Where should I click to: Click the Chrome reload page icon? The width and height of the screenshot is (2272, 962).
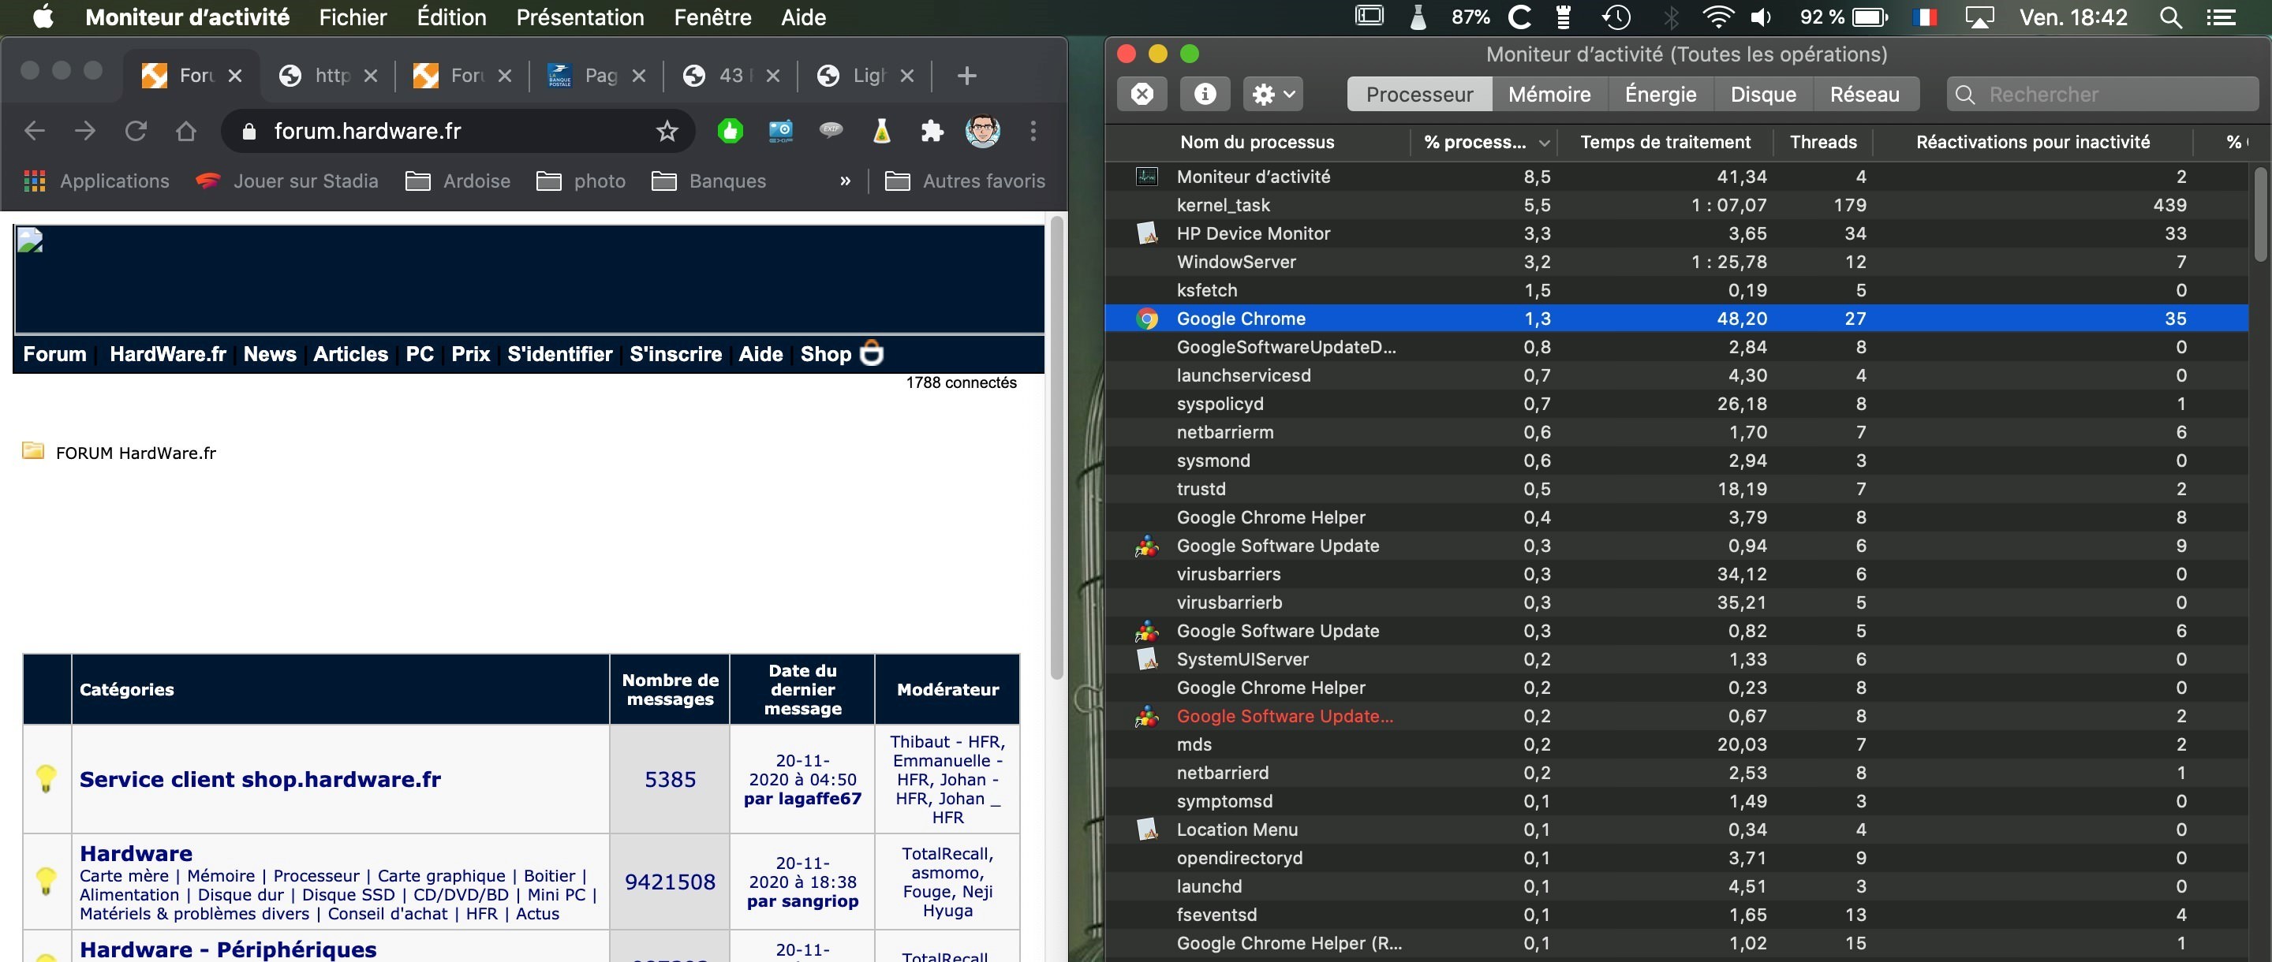click(136, 132)
